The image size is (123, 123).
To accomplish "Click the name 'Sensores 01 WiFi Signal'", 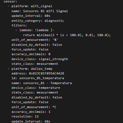I will click(x=46, y=11).
